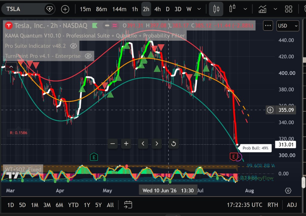The width and height of the screenshot is (306, 216).
Task: Set range to 3M
Action: [47, 205]
